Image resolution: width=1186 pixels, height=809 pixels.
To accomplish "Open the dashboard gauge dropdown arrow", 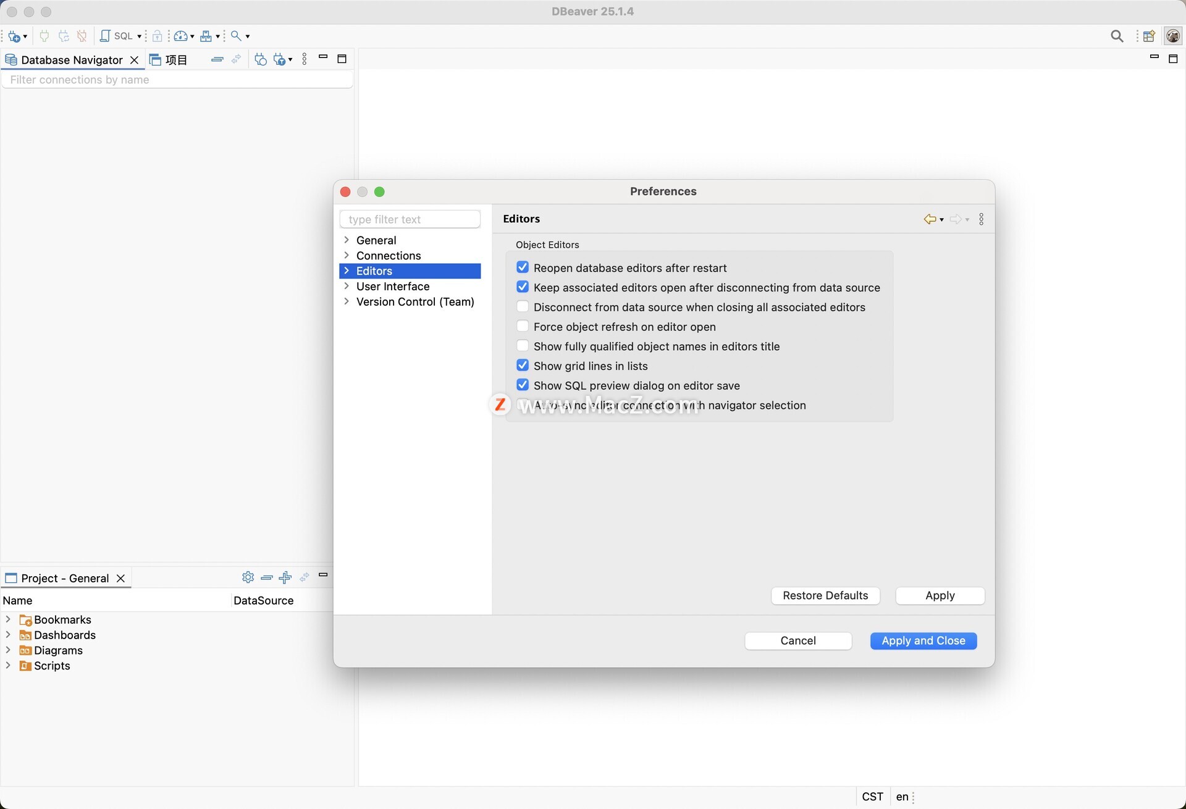I will tap(192, 36).
